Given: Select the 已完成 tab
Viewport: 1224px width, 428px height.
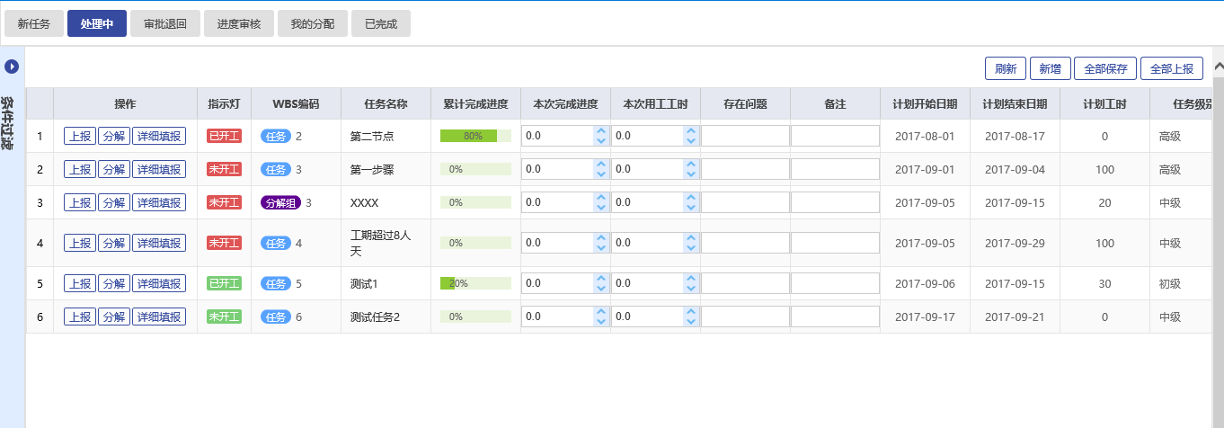Looking at the screenshot, I should point(381,24).
